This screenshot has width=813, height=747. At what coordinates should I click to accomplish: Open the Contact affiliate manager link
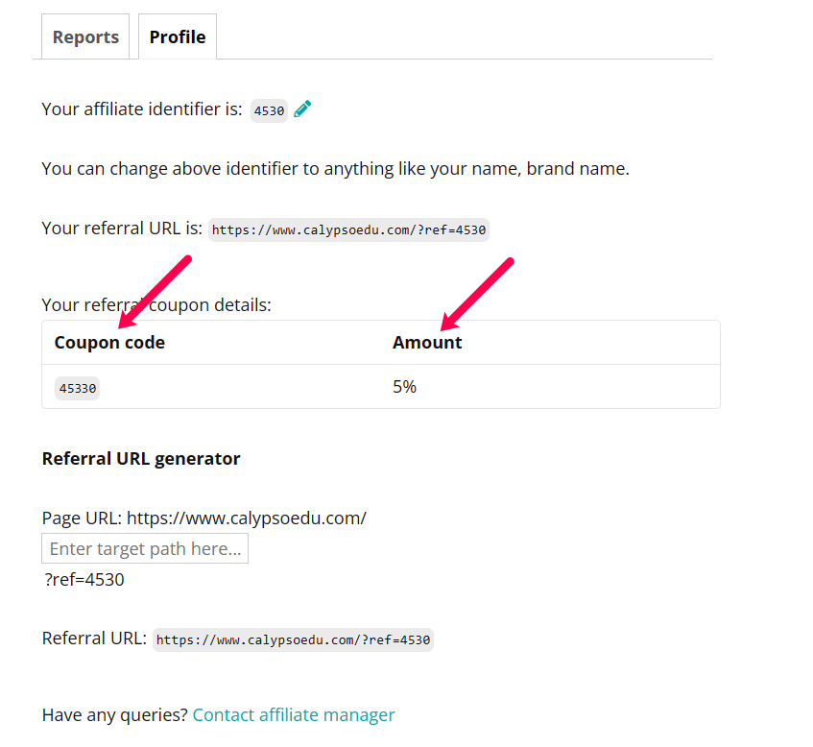[x=294, y=714]
